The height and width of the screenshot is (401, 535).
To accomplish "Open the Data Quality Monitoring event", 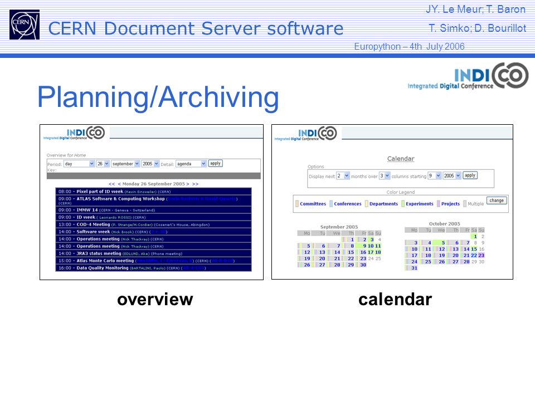I will (103, 268).
